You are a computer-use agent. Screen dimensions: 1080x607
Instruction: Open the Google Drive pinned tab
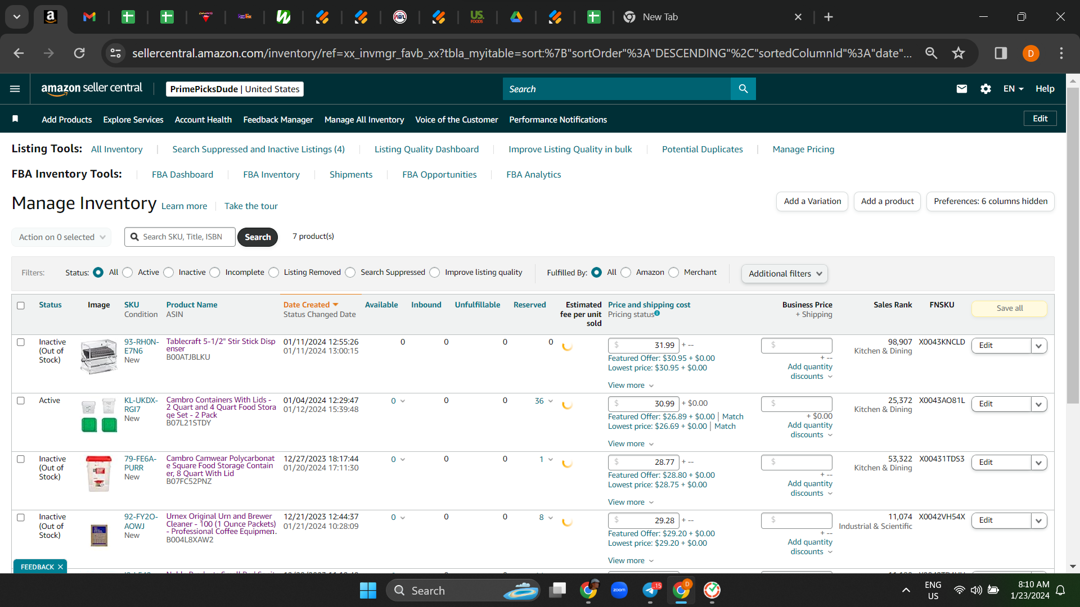516,17
